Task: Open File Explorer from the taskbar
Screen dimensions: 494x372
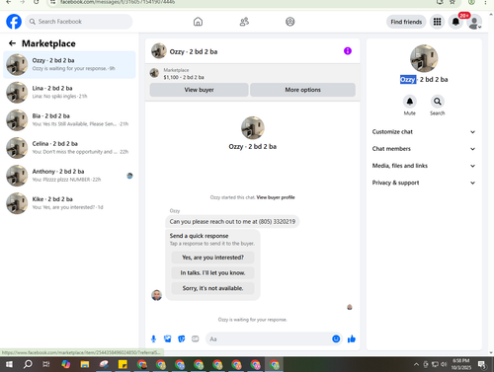Action: 85,364
